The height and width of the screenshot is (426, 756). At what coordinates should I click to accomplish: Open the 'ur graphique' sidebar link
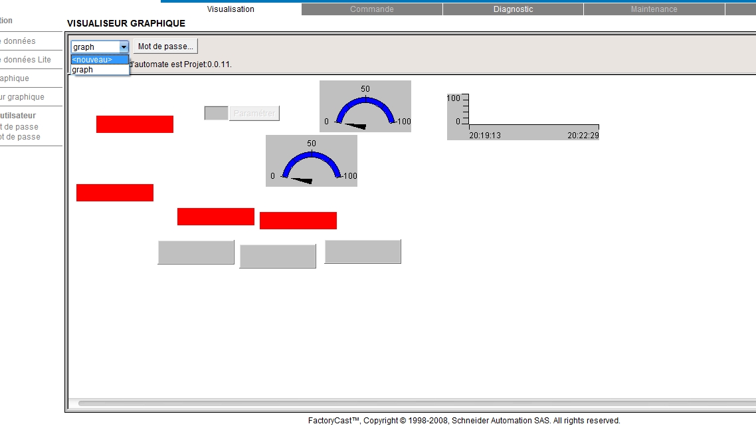pos(22,97)
